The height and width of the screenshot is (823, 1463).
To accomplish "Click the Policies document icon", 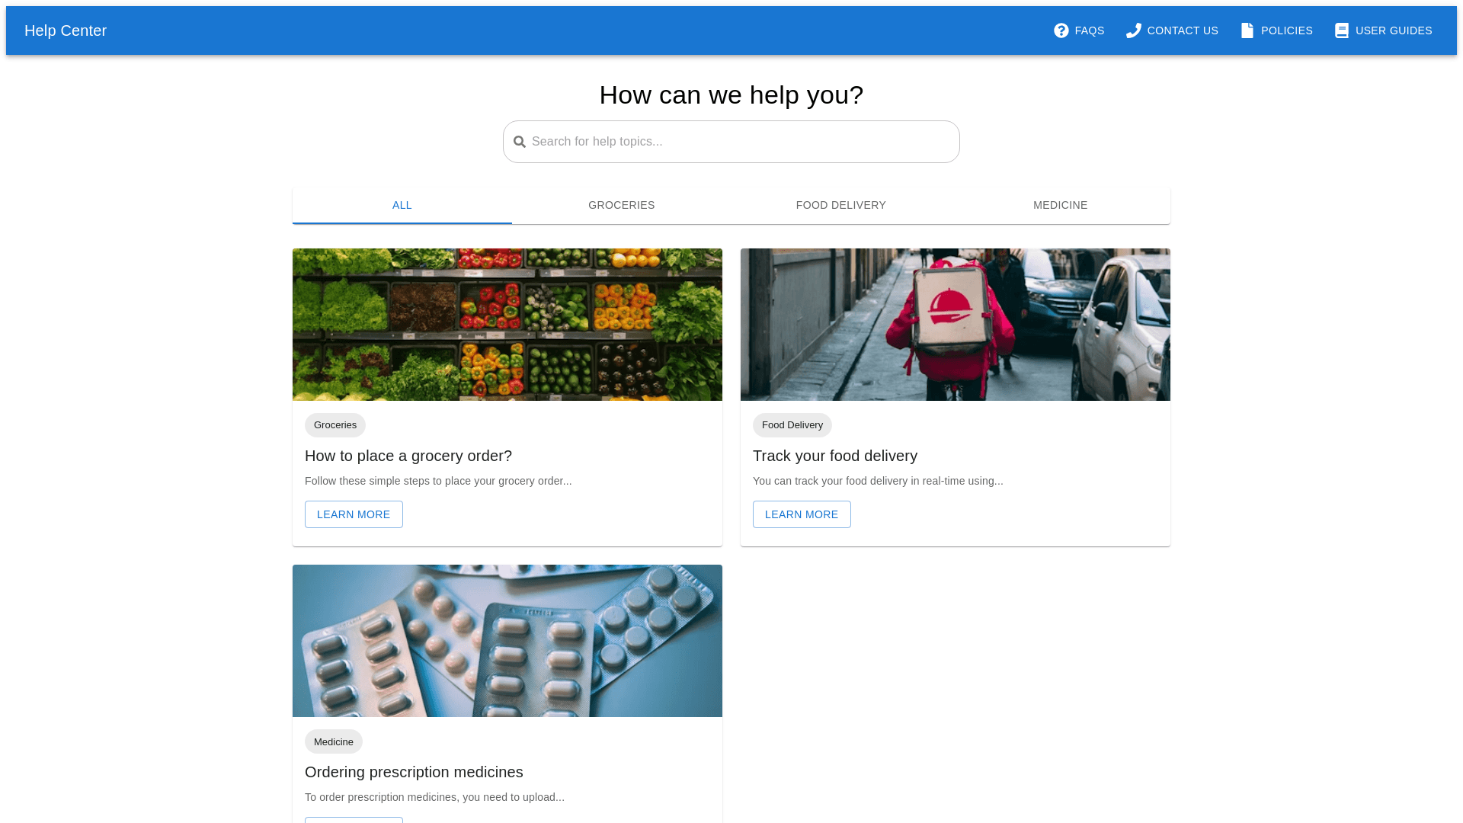I will (x=1247, y=30).
